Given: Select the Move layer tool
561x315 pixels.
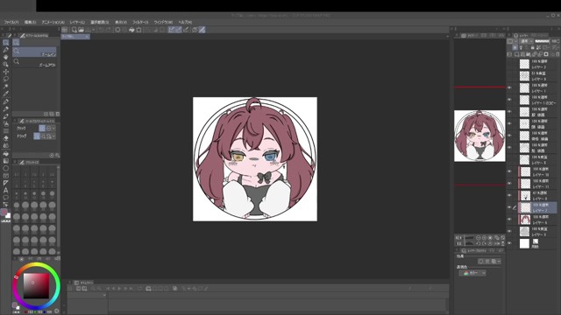Looking at the screenshot, I should click(6, 72).
